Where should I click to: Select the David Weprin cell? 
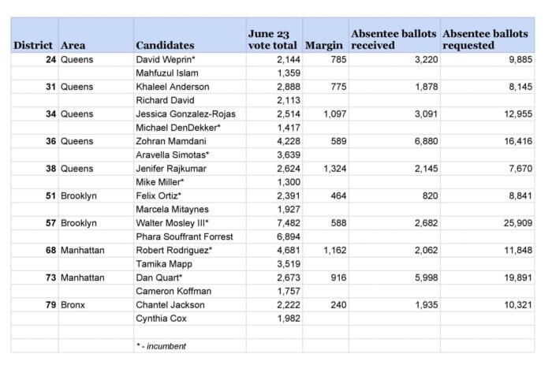(190, 59)
